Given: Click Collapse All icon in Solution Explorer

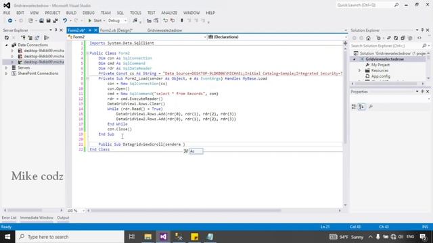Looking at the screenshot, I should pos(403,38).
